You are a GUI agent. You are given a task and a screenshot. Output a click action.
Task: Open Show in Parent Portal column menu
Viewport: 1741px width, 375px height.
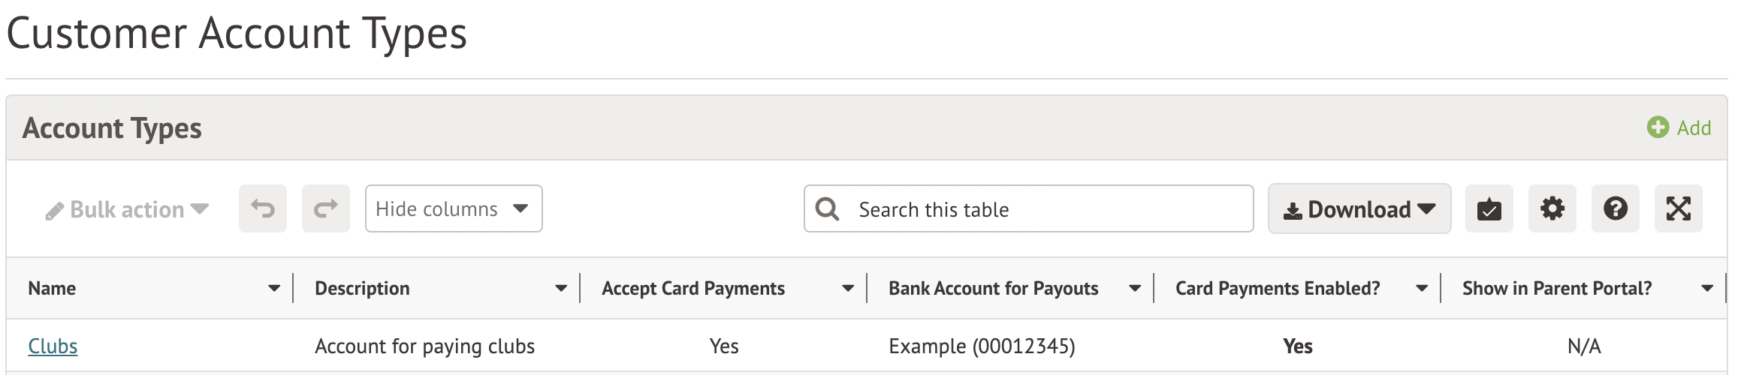(1707, 289)
